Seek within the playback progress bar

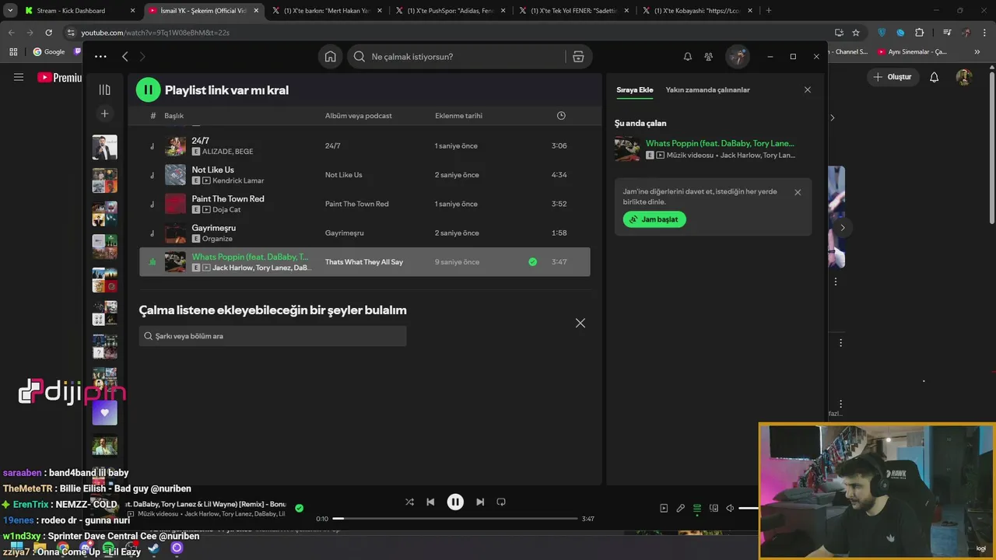(455, 519)
